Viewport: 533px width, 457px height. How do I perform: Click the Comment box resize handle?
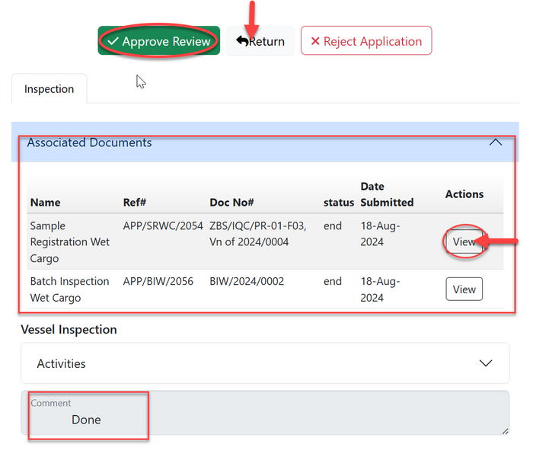click(x=504, y=431)
